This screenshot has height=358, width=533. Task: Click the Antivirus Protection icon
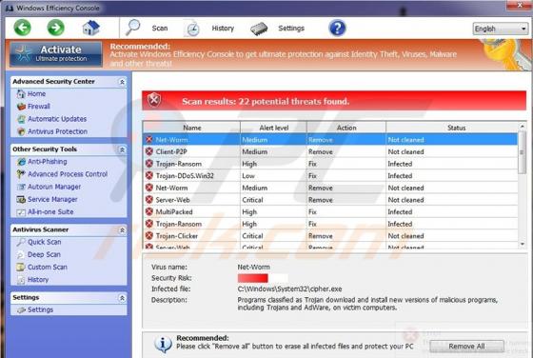coord(21,131)
